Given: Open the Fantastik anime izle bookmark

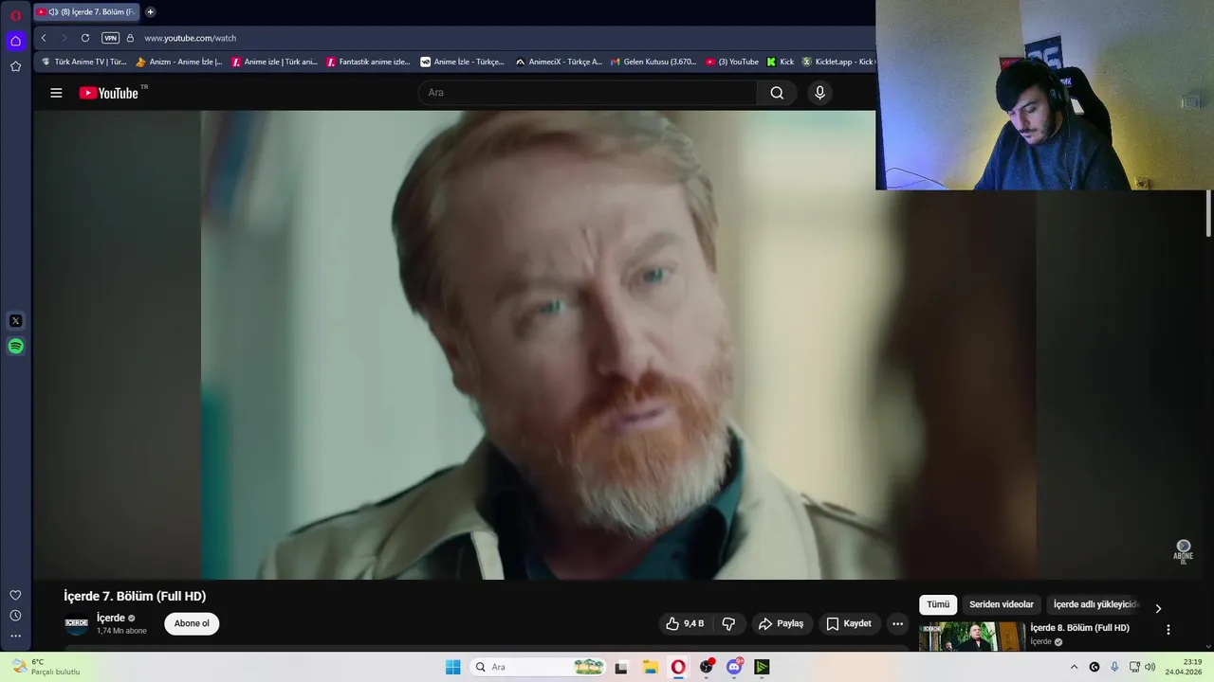Looking at the screenshot, I should 368,62.
